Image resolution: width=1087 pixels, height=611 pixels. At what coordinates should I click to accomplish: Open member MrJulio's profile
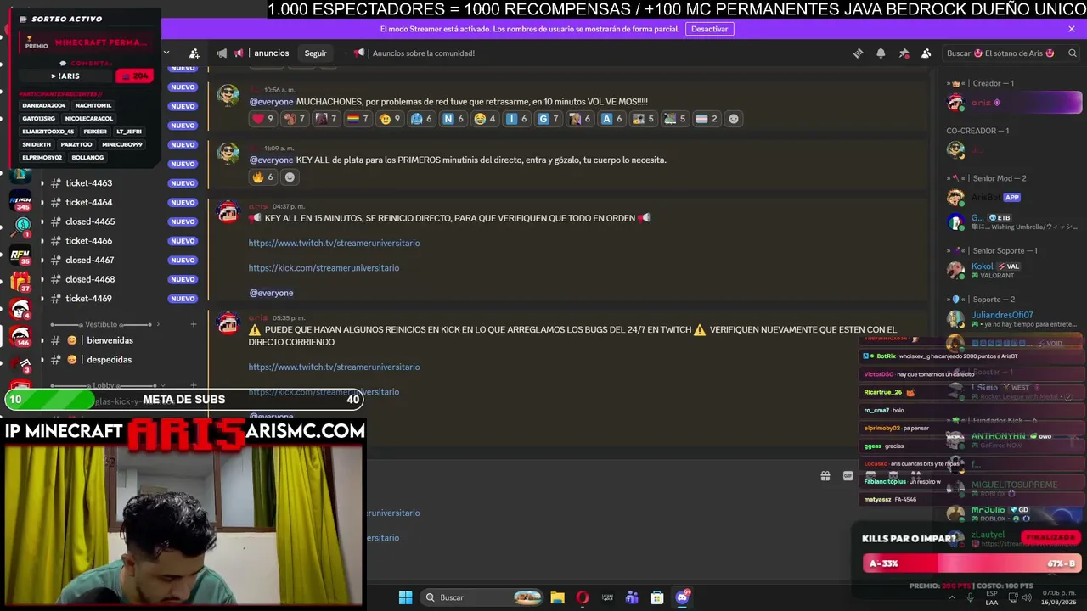click(1015, 514)
